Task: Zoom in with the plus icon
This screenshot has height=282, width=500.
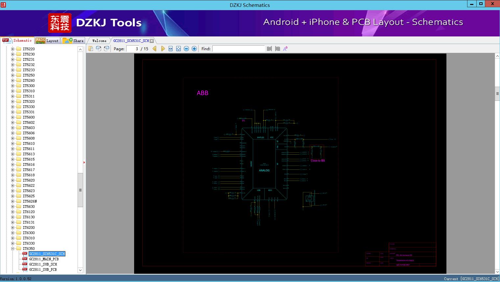Action: [194, 49]
